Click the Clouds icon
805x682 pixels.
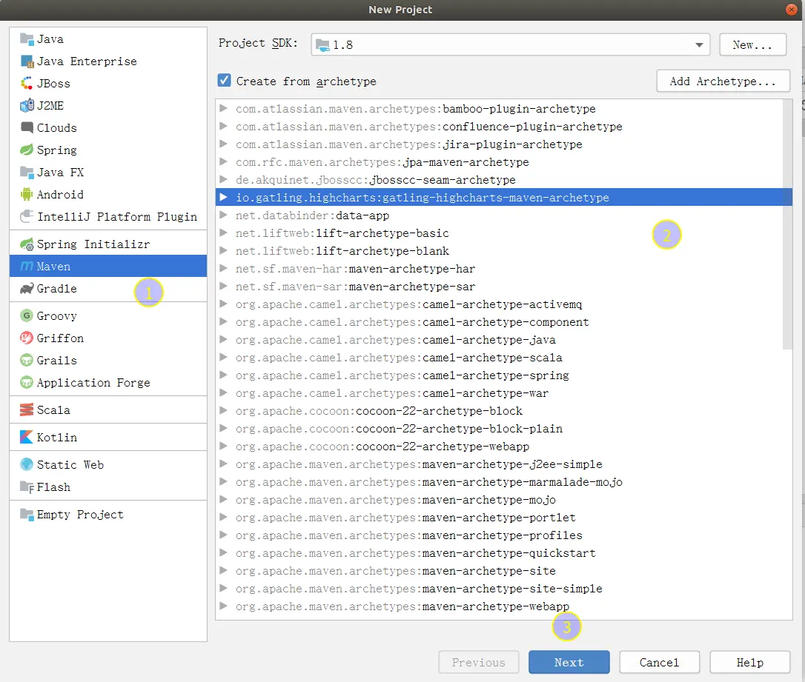tap(27, 127)
